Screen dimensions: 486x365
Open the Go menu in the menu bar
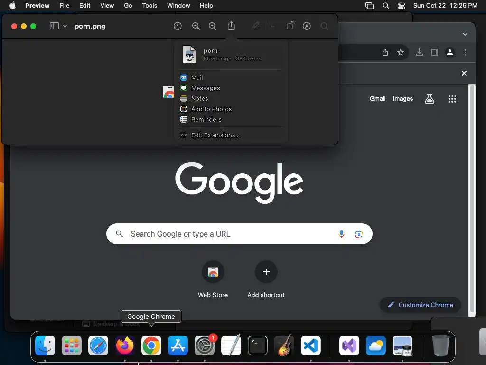pos(128,6)
